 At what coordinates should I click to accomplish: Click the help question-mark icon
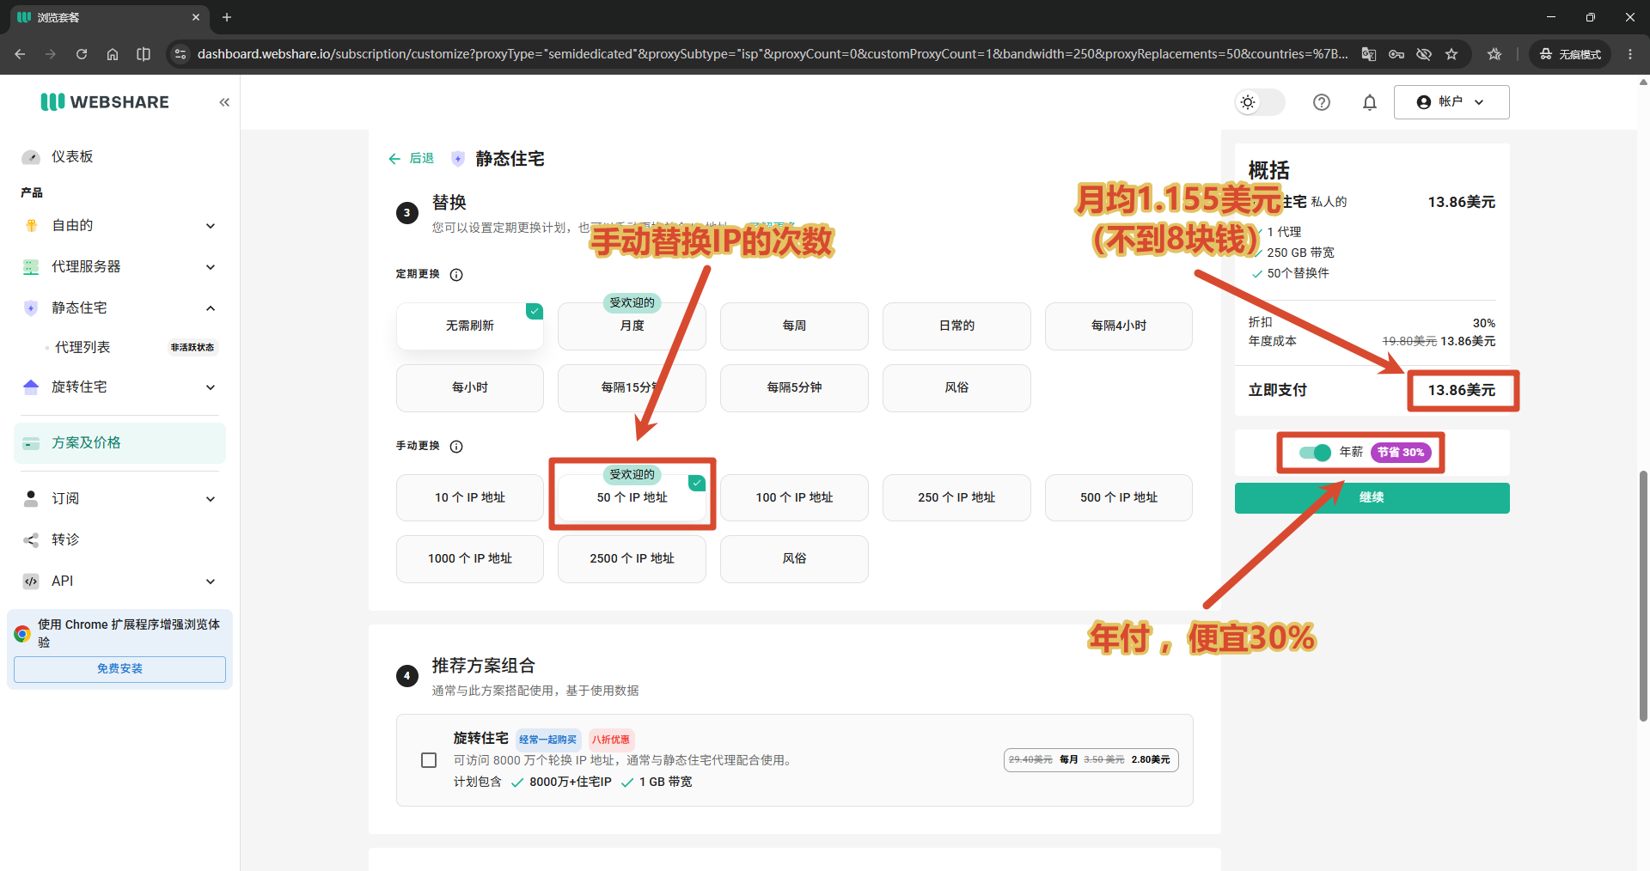[x=1322, y=102]
